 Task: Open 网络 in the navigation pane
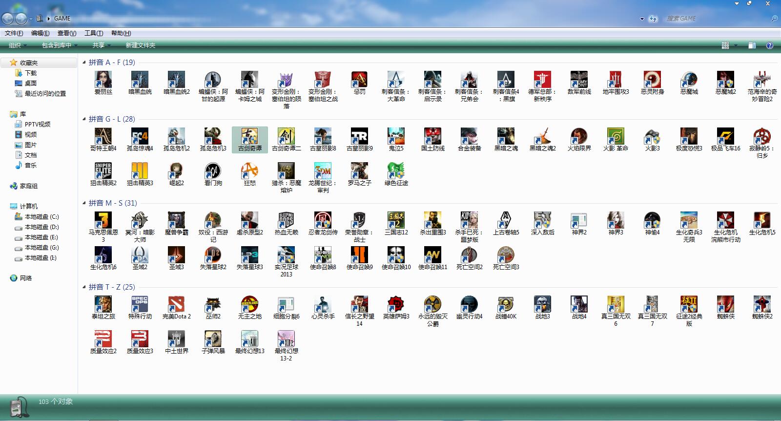click(26, 278)
